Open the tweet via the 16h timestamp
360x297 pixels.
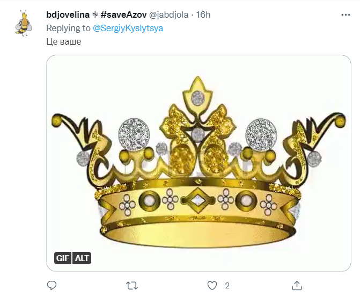click(x=203, y=15)
